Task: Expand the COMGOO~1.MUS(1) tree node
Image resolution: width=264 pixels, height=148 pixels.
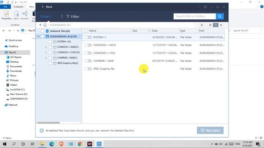Action: pos(46,47)
